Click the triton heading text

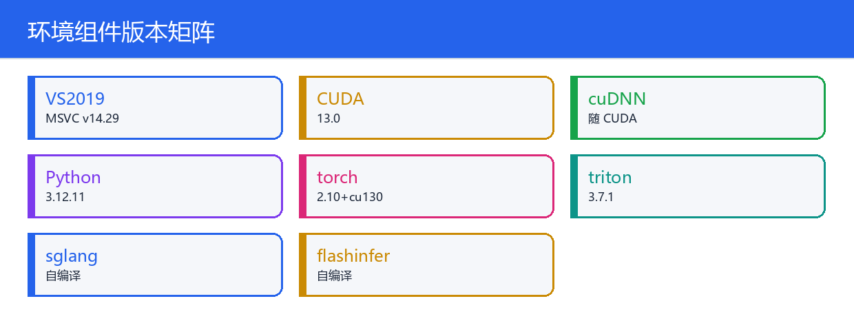(610, 177)
